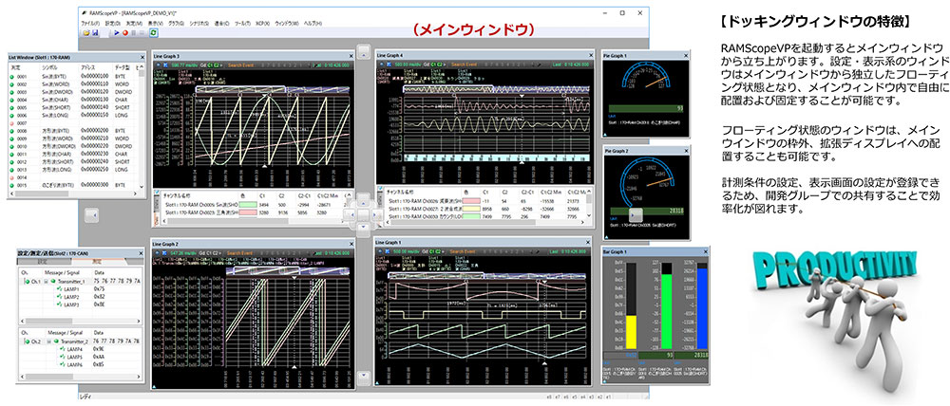Viewport: 950px width, 406px height.
Task: Open the ウィンドウ(W) menu
Action: point(287,23)
